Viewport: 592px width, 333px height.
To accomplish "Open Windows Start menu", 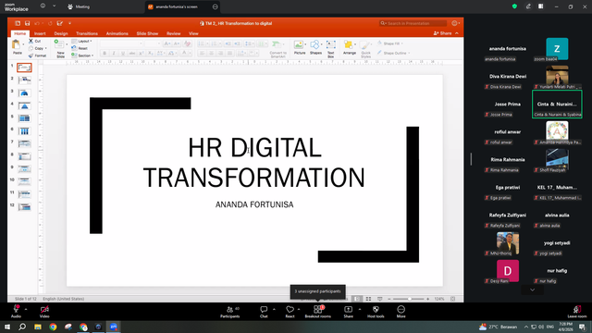I will (7, 327).
